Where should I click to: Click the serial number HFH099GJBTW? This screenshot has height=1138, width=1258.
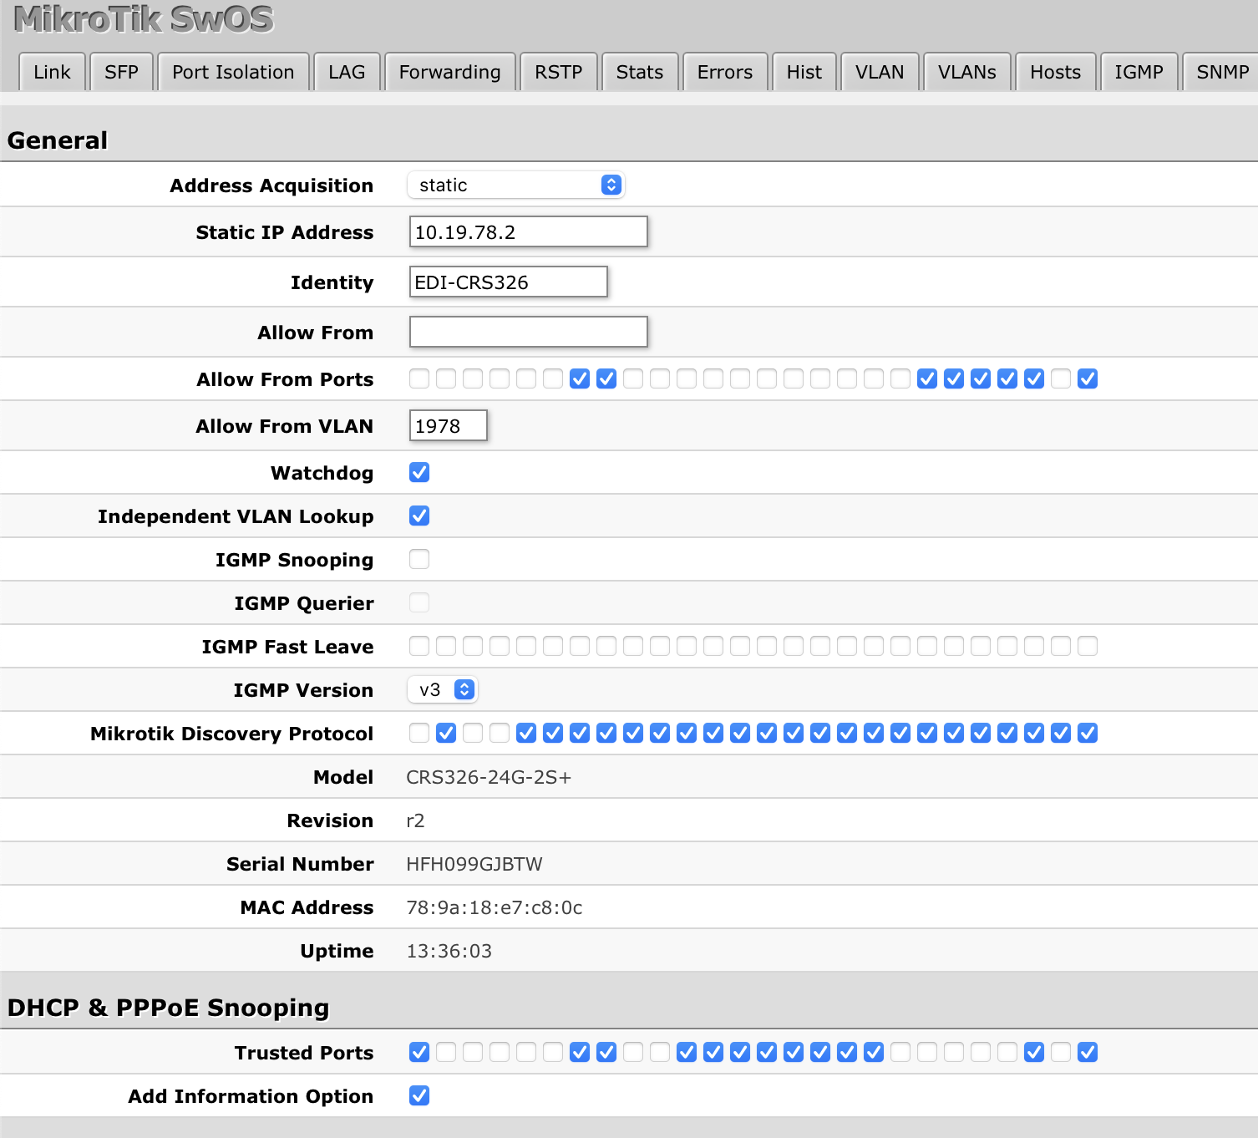point(474,864)
